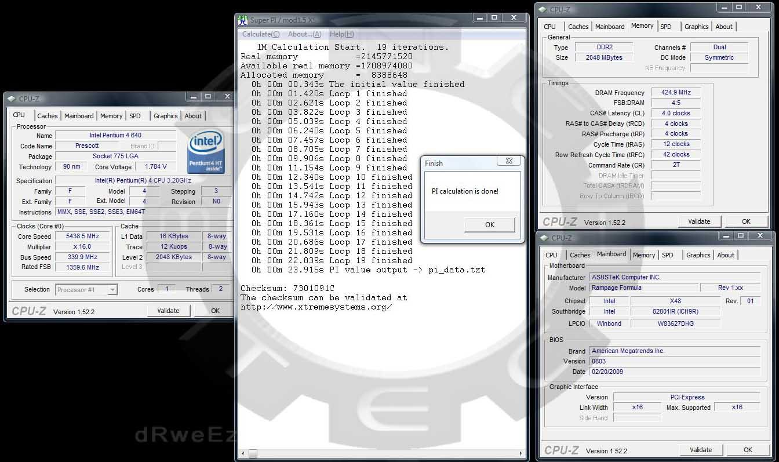Select Caches tab in Memory CPU-Z window
779x462 pixels.
(x=578, y=27)
